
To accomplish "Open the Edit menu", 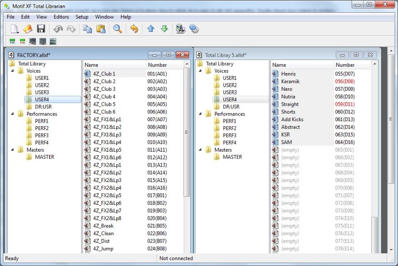I will click(x=25, y=17).
